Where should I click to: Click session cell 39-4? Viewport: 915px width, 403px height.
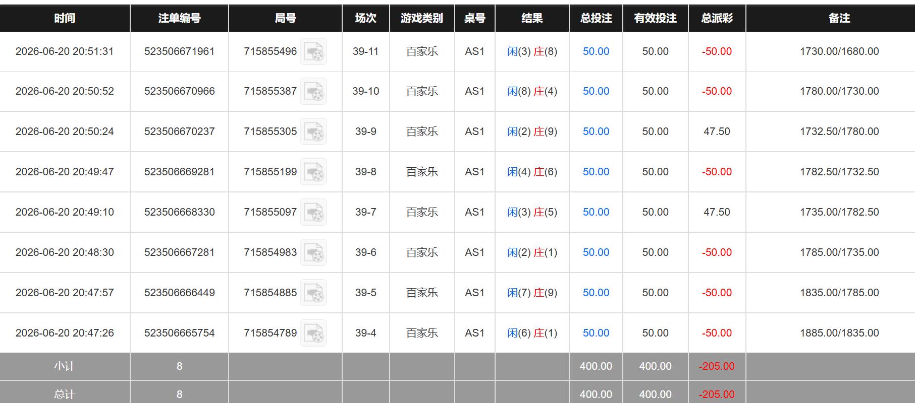[366, 333]
